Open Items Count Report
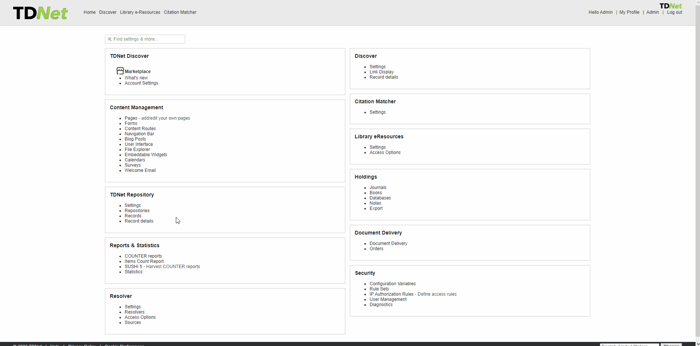 144,261
